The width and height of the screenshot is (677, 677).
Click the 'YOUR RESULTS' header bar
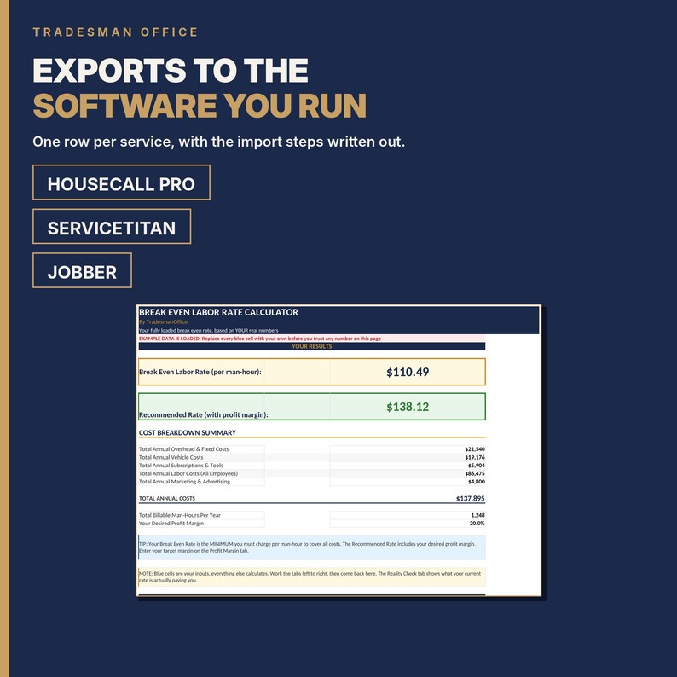(312, 346)
